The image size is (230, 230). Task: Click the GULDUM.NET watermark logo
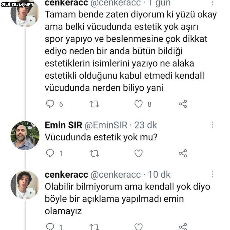click(x=17, y=4)
